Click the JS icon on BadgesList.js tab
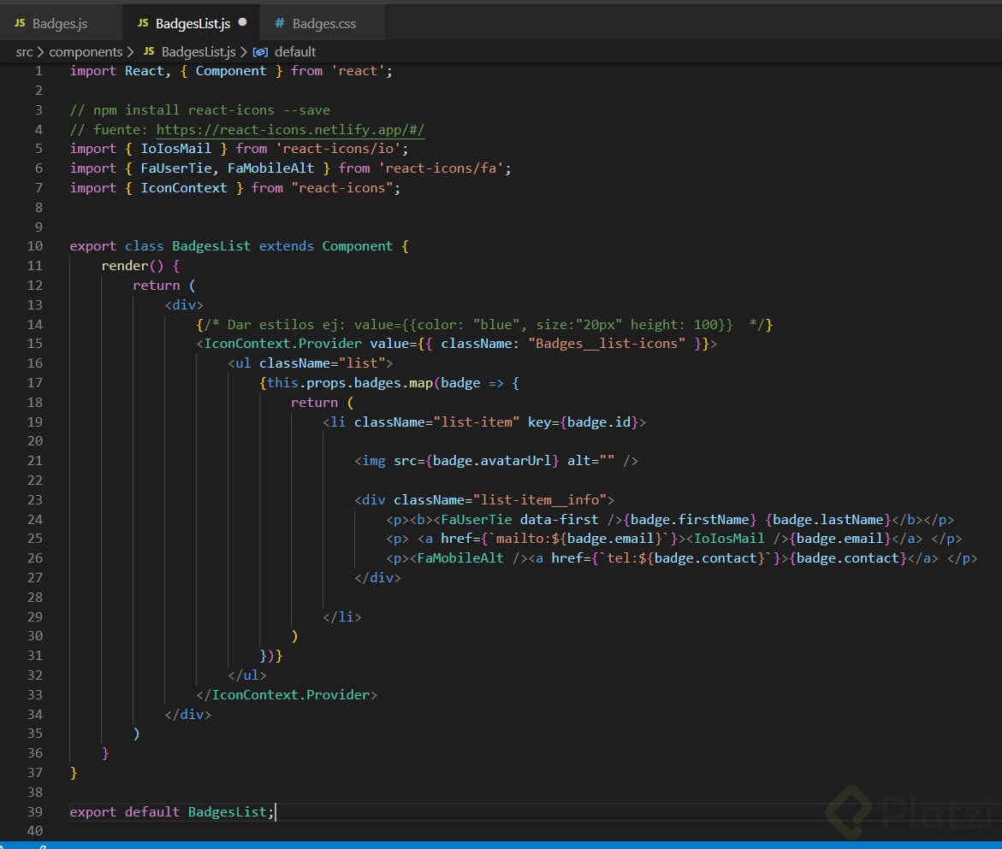 (x=142, y=24)
